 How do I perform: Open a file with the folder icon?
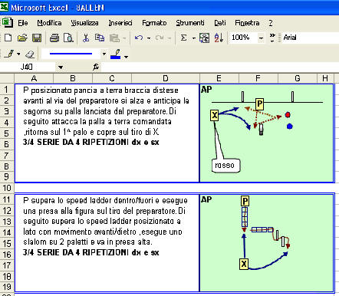click(x=22, y=38)
